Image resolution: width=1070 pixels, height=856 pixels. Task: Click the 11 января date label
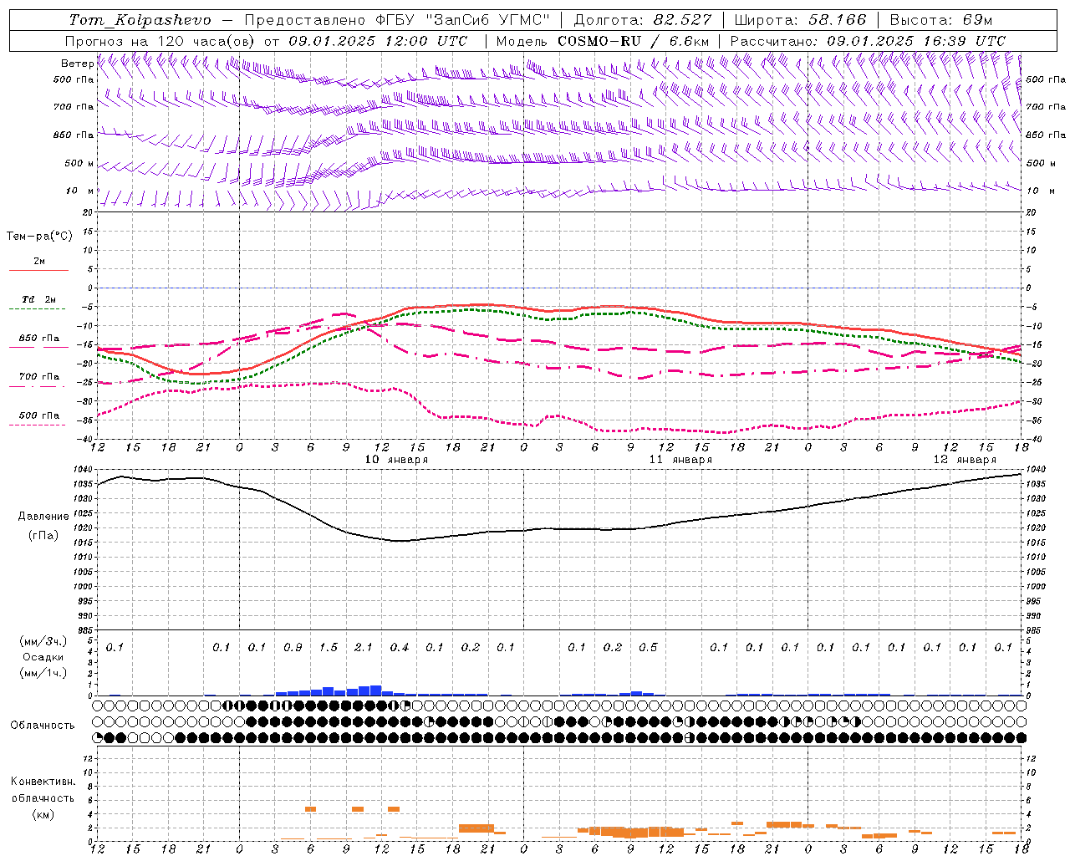pyautogui.click(x=680, y=460)
